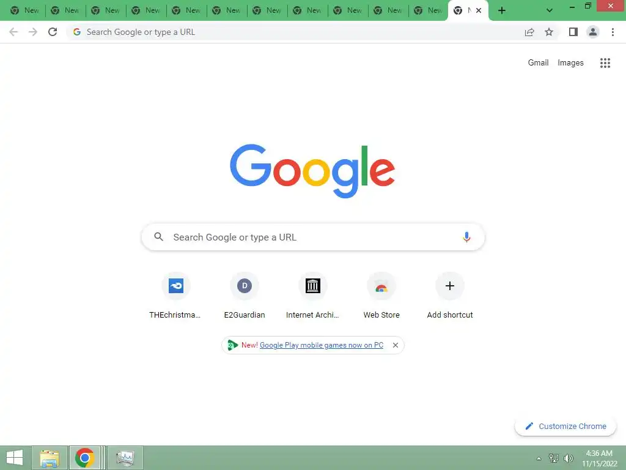
Task: Open the side panel
Action: [573, 32]
